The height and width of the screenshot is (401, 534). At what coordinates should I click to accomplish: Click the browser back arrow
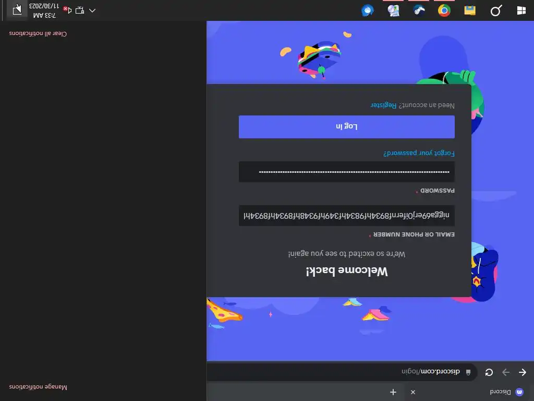pos(523,372)
